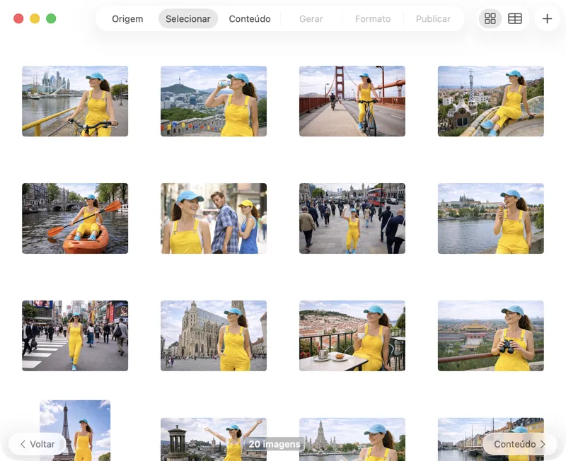Viewport: 566px width, 461px height.
Task: Select the orange kayak photo
Action: pyautogui.click(x=75, y=217)
